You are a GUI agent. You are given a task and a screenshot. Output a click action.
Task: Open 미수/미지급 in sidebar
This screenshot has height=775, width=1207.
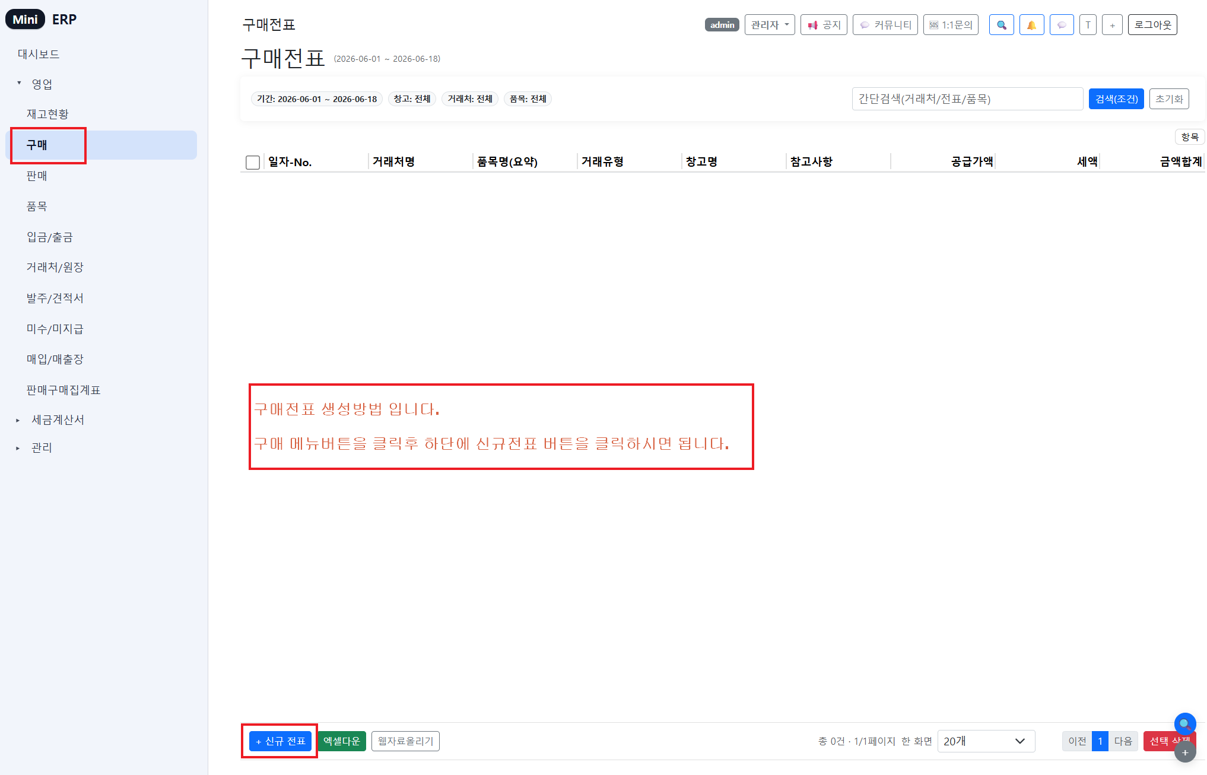coord(55,329)
